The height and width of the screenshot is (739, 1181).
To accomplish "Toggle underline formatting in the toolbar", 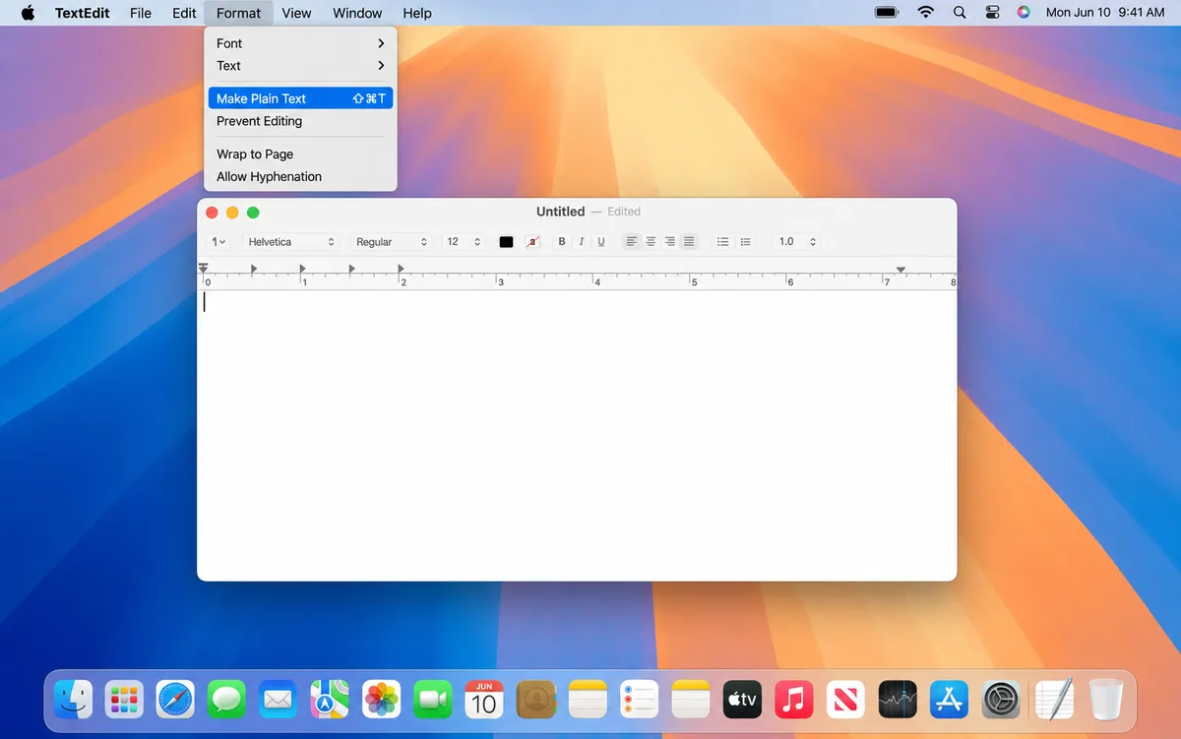I will point(601,242).
